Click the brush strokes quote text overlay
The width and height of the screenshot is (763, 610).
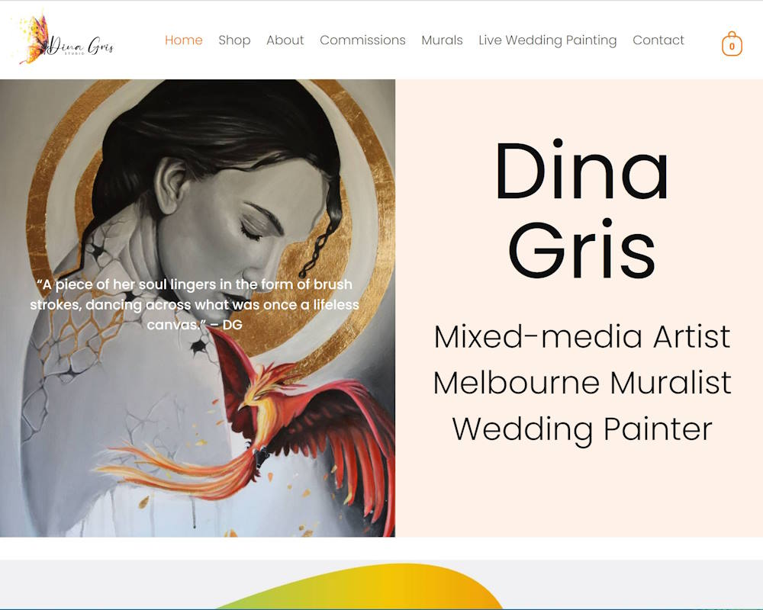[x=195, y=304]
